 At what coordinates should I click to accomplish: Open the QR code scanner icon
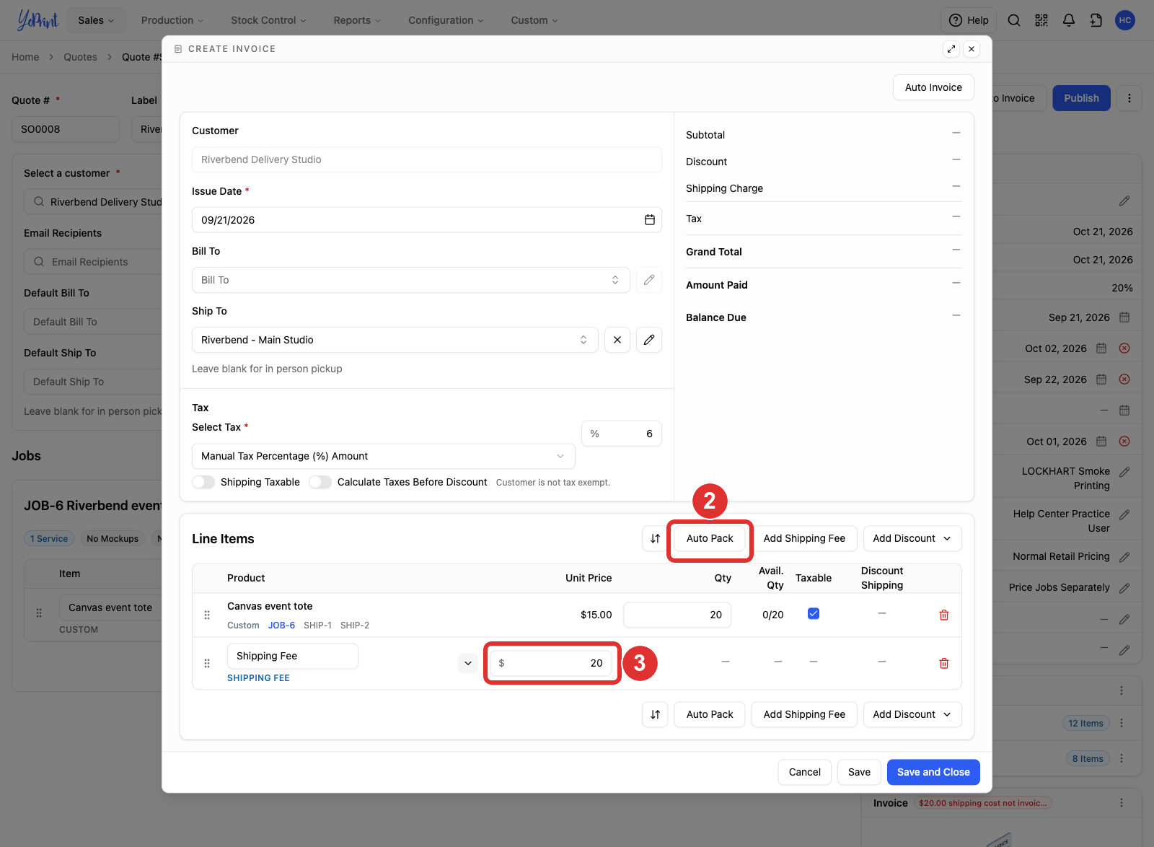[x=1041, y=20]
